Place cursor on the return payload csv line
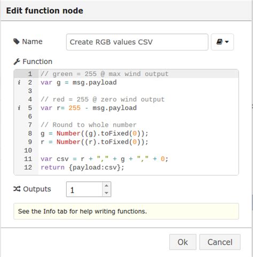 pos(82,167)
